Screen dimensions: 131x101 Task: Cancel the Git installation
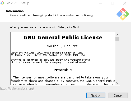(118, 95)
